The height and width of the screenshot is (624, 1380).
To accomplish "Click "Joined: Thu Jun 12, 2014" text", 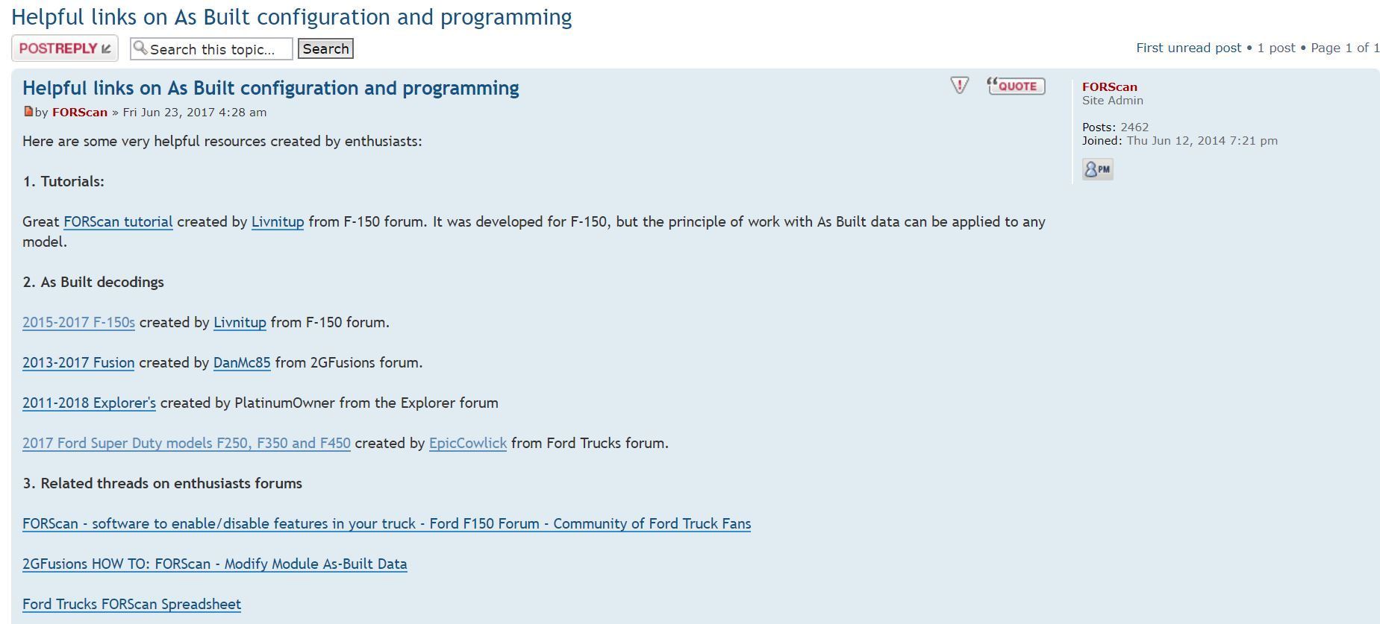I will tap(1180, 141).
